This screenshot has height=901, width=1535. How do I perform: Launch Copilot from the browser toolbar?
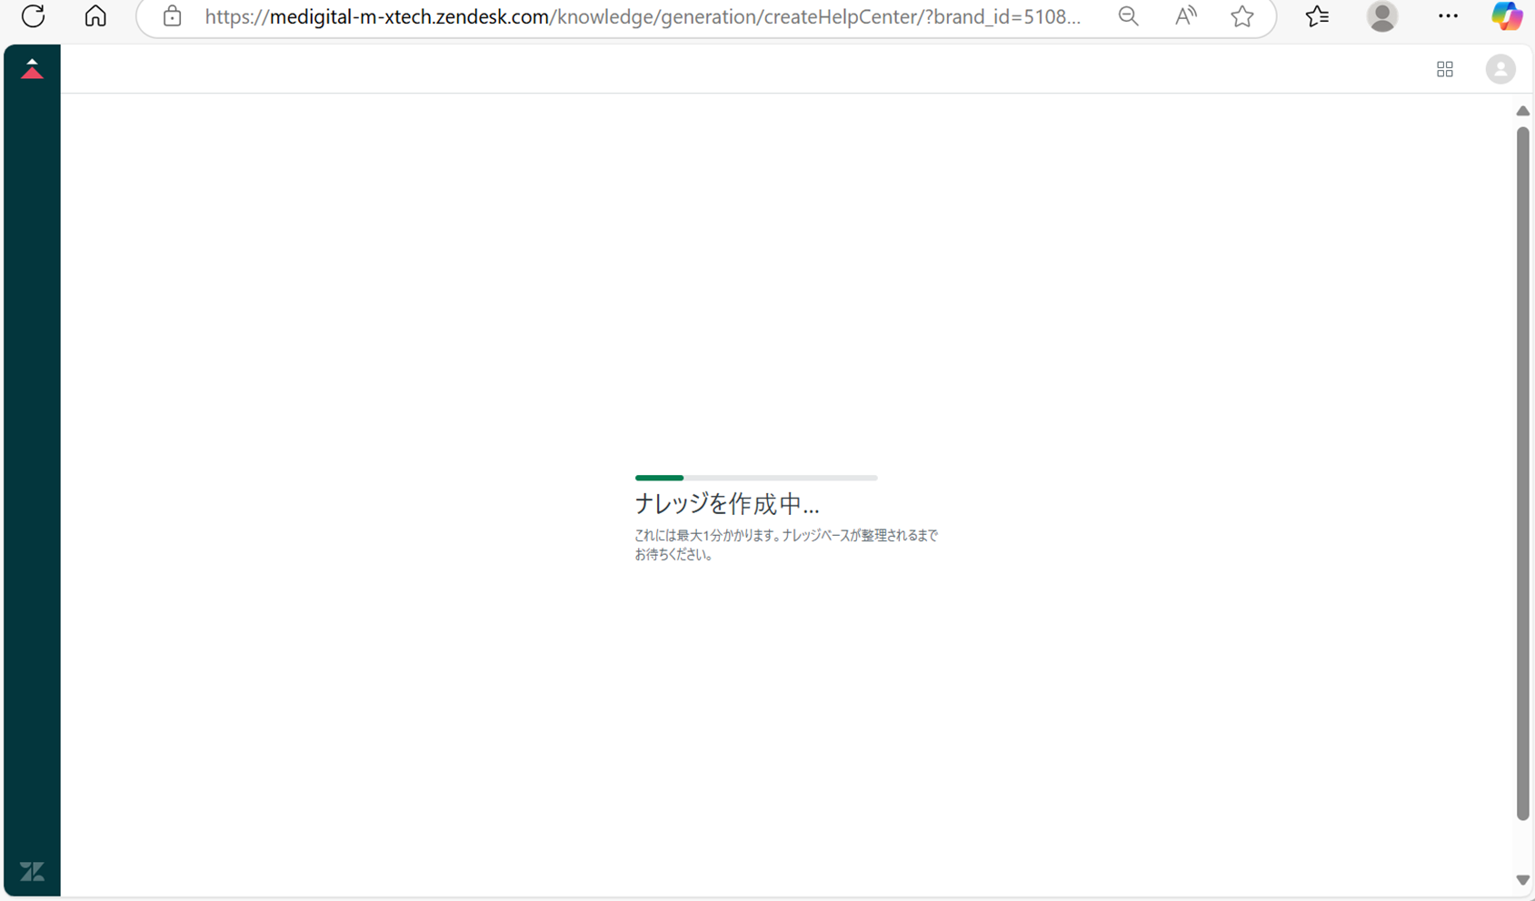tap(1506, 16)
